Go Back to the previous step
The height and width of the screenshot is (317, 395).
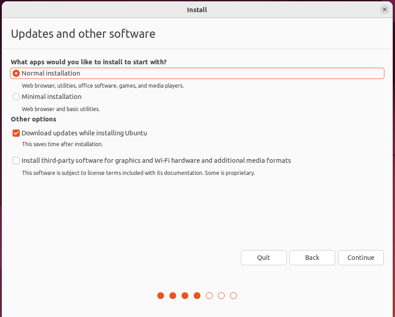coord(312,258)
